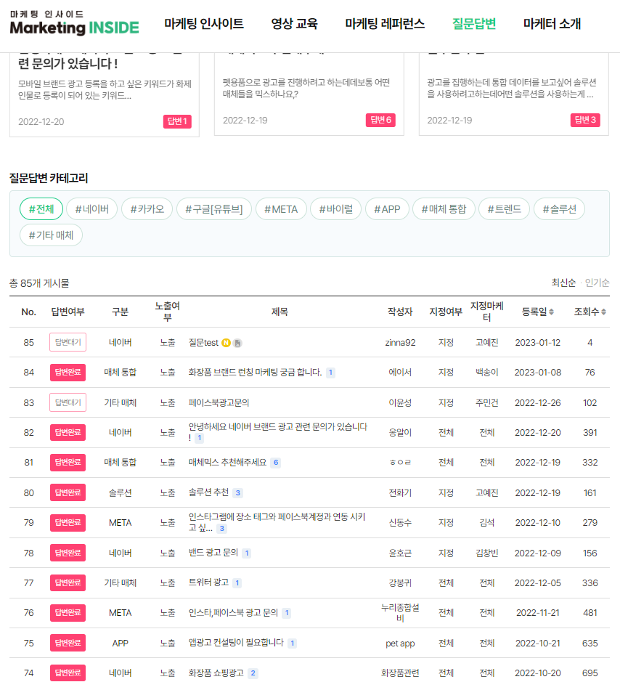
Task: Click author name 에이서
Action: pyautogui.click(x=400, y=373)
